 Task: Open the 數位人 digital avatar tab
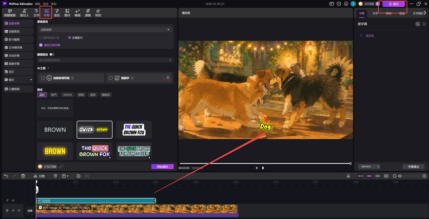[x=24, y=13]
